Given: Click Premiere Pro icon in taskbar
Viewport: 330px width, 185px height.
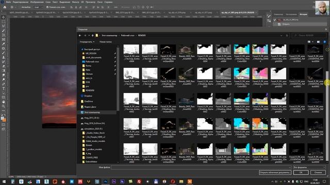Looking at the screenshot, I should [114, 181].
